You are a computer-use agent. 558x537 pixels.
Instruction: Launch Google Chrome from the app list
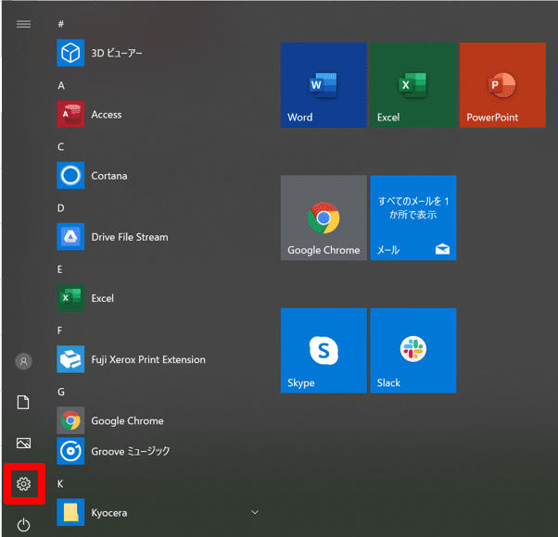click(159, 420)
